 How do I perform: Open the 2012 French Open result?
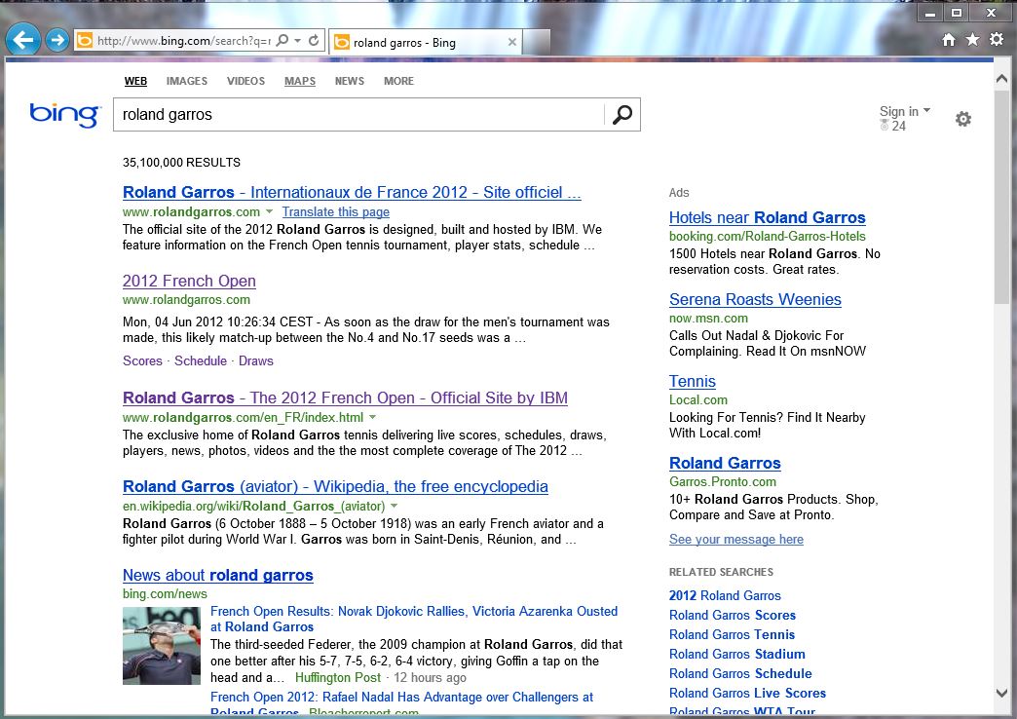(x=189, y=281)
